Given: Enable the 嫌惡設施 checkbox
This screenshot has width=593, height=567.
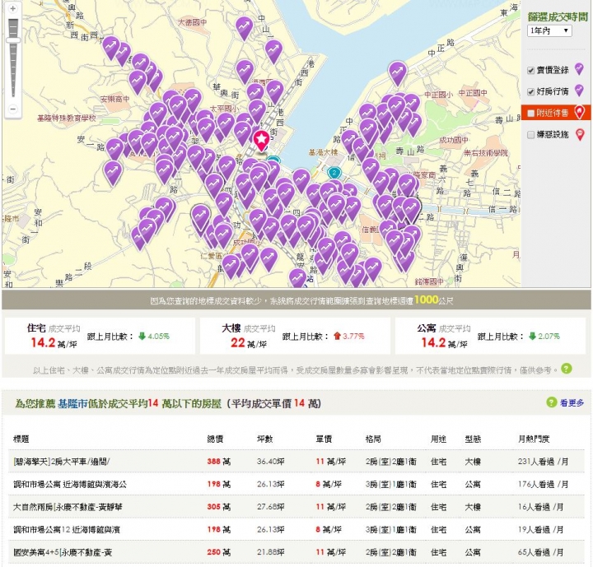Looking at the screenshot, I should [x=531, y=134].
